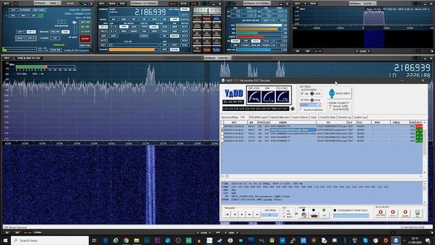Select Normal signal polarity radio
Viewport: 435px width, 245px height.
pyautogui.click(x=330, y=106)
